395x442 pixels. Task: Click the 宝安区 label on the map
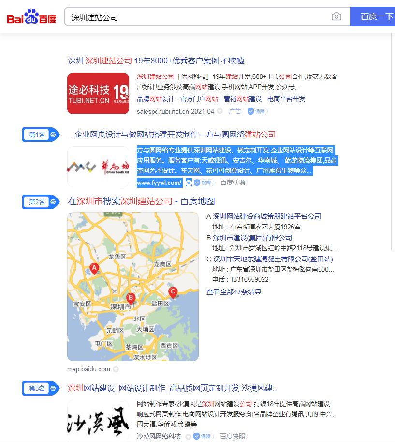(x=82, y=304)
